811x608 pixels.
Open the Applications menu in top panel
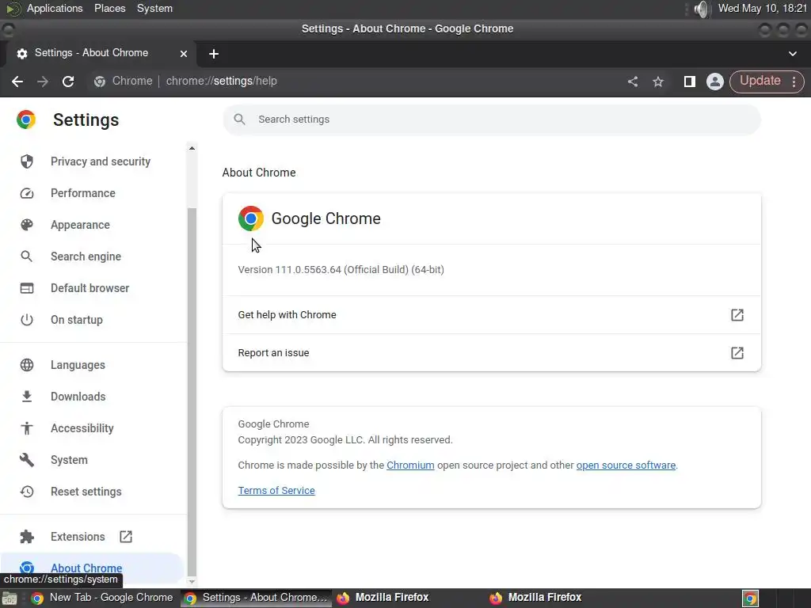(x=55, y=8)
